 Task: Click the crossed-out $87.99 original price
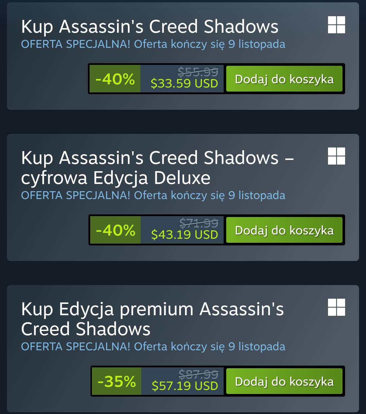[x=198, y=374]
